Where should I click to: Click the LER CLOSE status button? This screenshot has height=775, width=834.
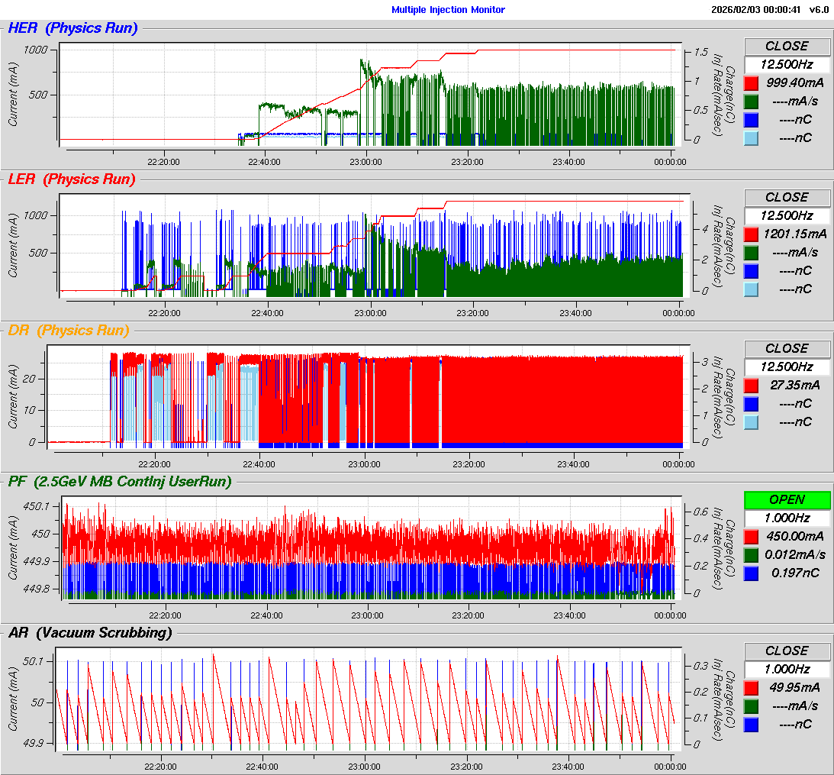[x=787, y=197]
